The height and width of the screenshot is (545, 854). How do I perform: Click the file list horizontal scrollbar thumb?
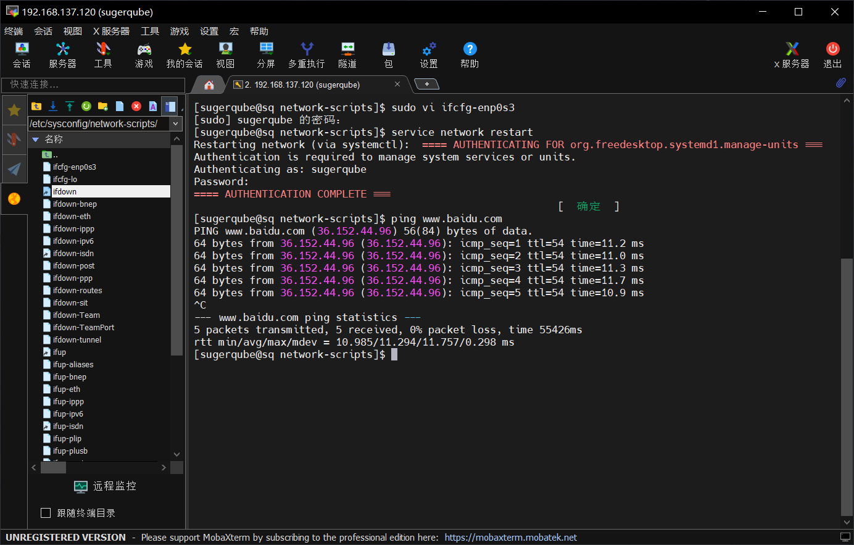pyautogui.click(x=53, y=467)
